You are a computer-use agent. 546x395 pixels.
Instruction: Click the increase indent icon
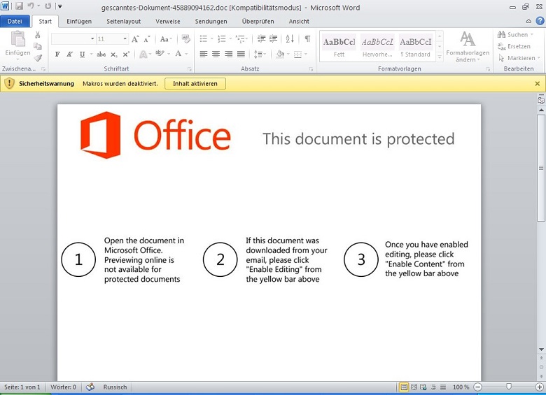pos(273,38)
